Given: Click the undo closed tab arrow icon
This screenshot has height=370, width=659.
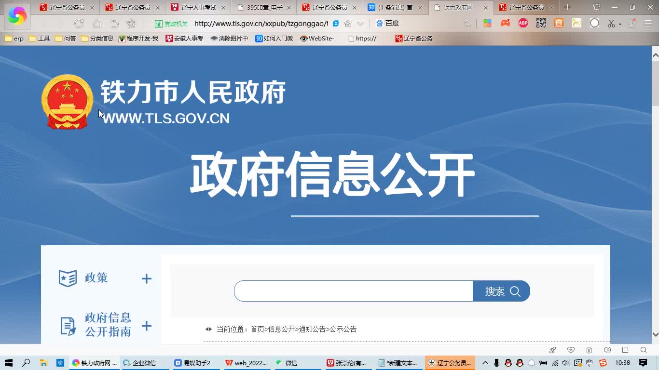Looking at the screenshot, I should 114,24.
